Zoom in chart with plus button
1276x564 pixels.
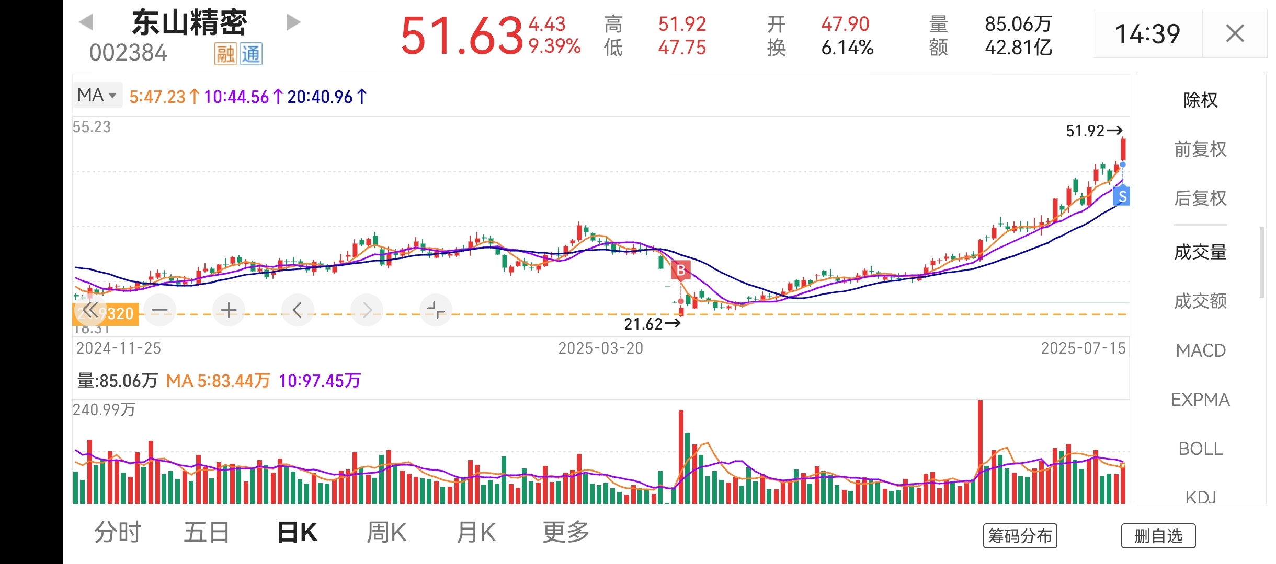(229, 310)
